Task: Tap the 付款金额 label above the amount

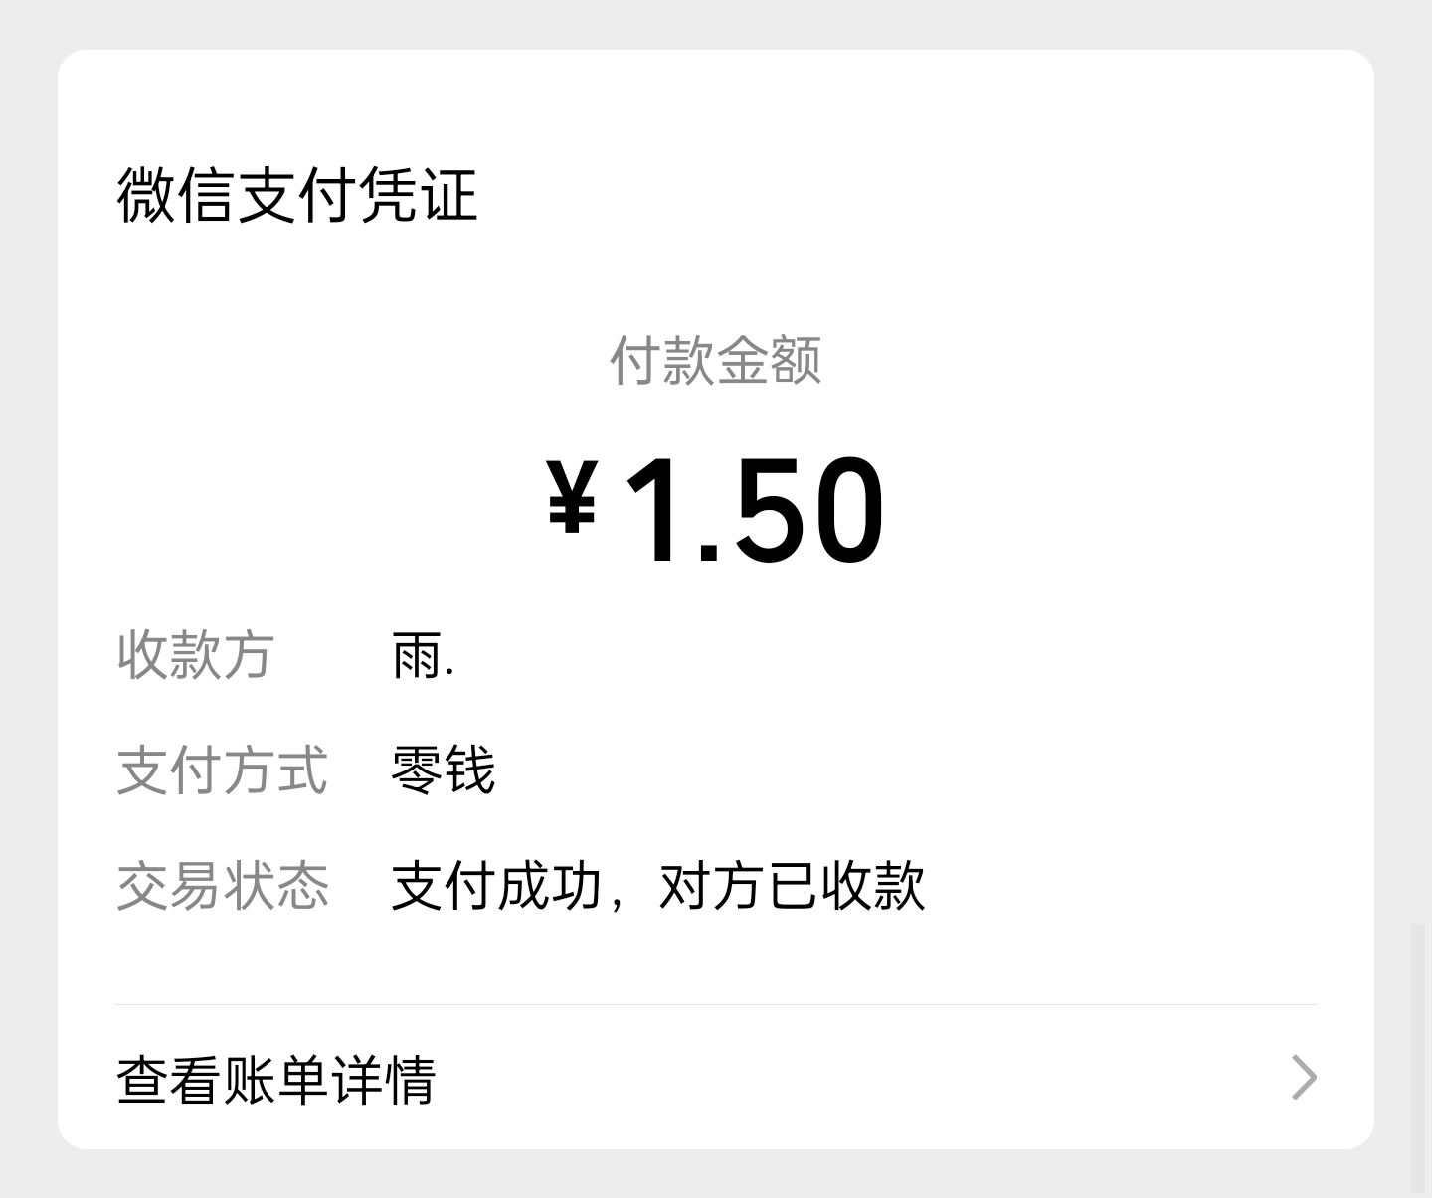Action: point(715,360)
